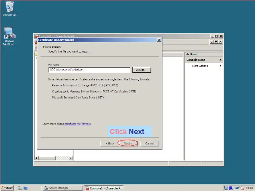Viewport: 255px width, 191px height.
Task: Close the Certificate Import Wizard dialog
Action: pyautogui.click(x=159, y=40)
